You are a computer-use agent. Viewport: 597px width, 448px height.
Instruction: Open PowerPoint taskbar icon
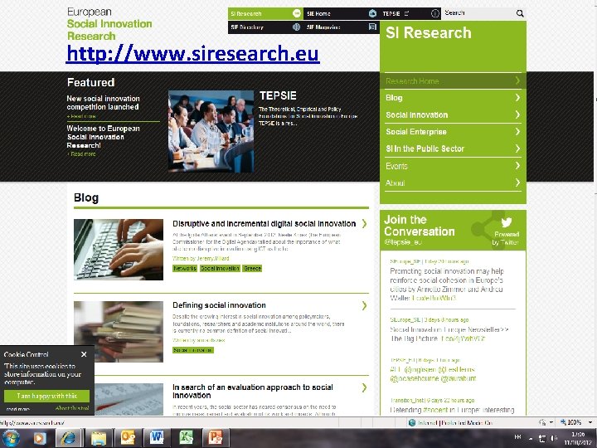pos(215,438)
